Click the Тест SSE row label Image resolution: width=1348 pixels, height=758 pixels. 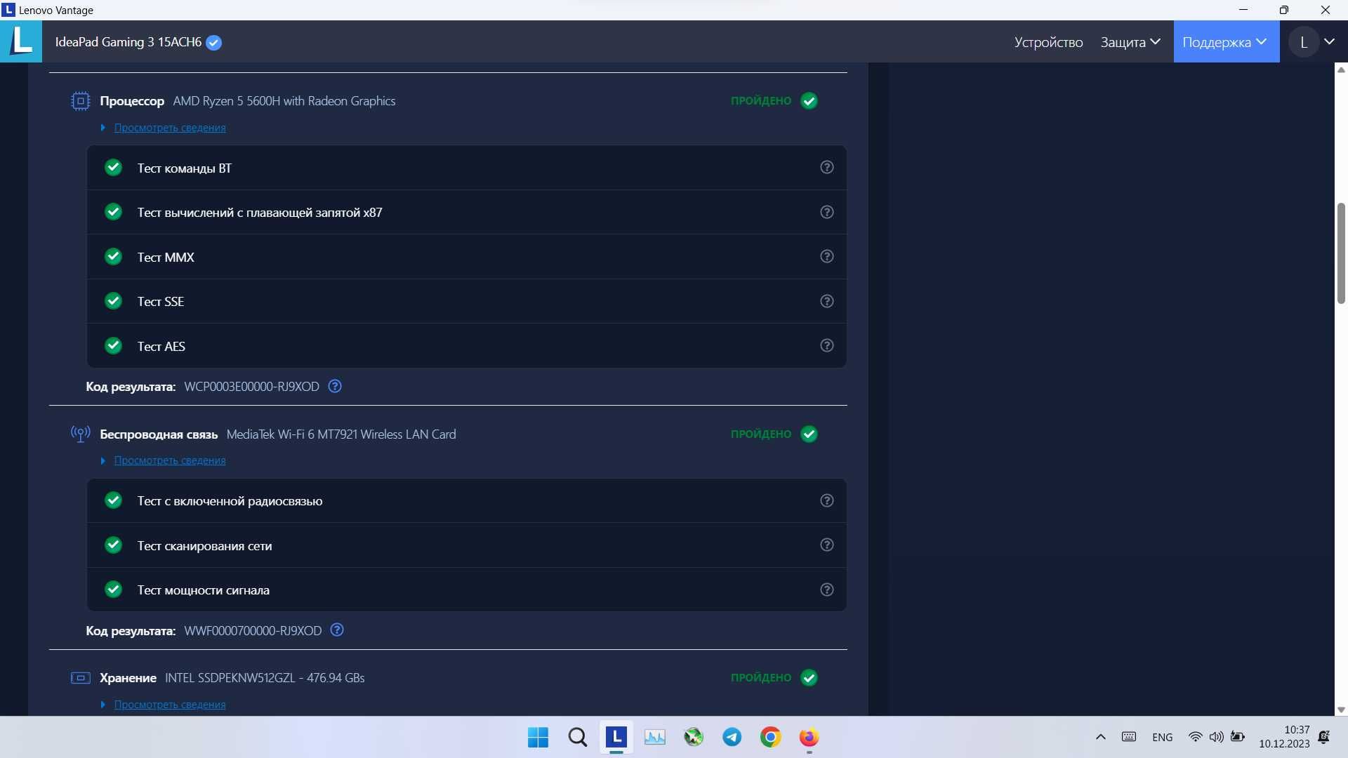pos(161,302)
